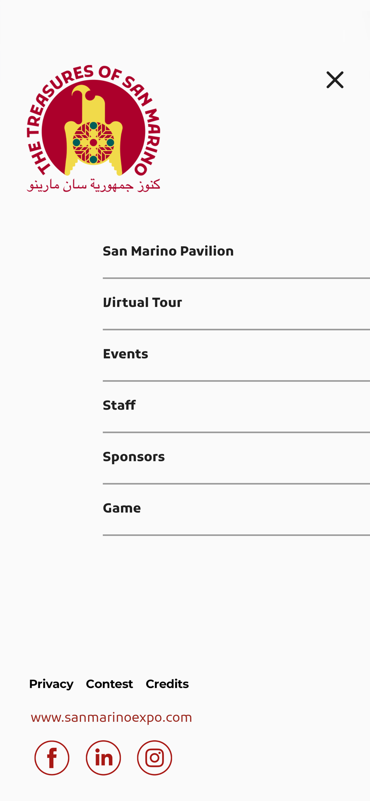This screenshot has height=801, width=370.
Task: View the Sponsors menu entry
Action: click(x=236, y=457)
